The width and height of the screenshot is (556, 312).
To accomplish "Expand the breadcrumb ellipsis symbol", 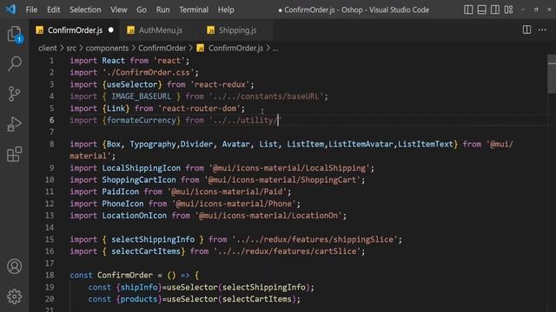I will (275, 49).
